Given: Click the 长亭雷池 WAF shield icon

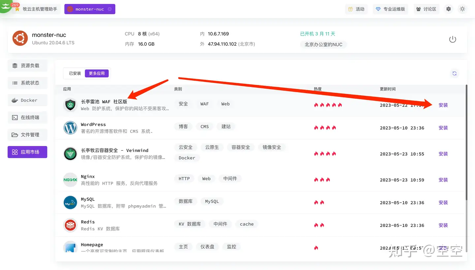Looking at the screenshot, I should pos(70,105).
